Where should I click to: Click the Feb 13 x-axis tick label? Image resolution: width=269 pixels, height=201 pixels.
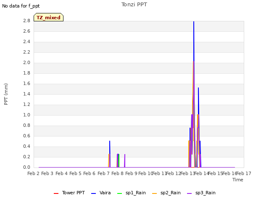(x=188, y=173)
